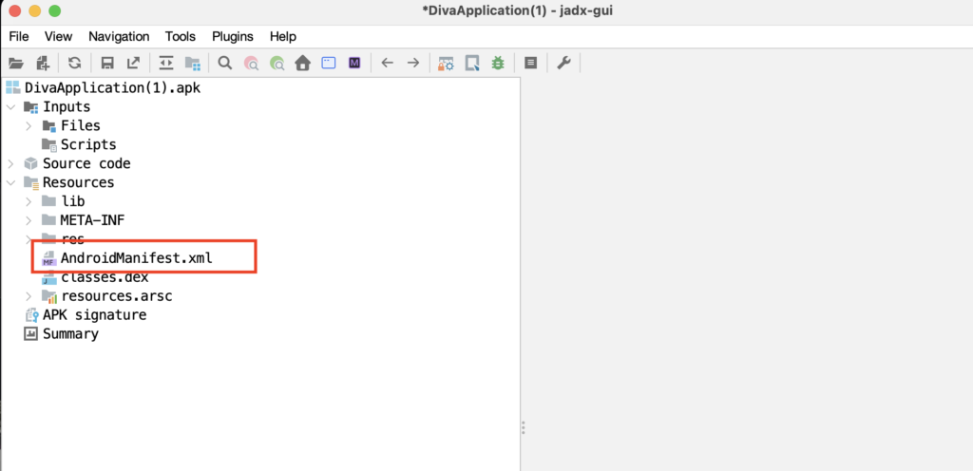The height and width of the screenshot is (471, 973).
Task: Select the DivaApplication(1).apk root node
Action: pyautogui.click(x=103, y=87)
